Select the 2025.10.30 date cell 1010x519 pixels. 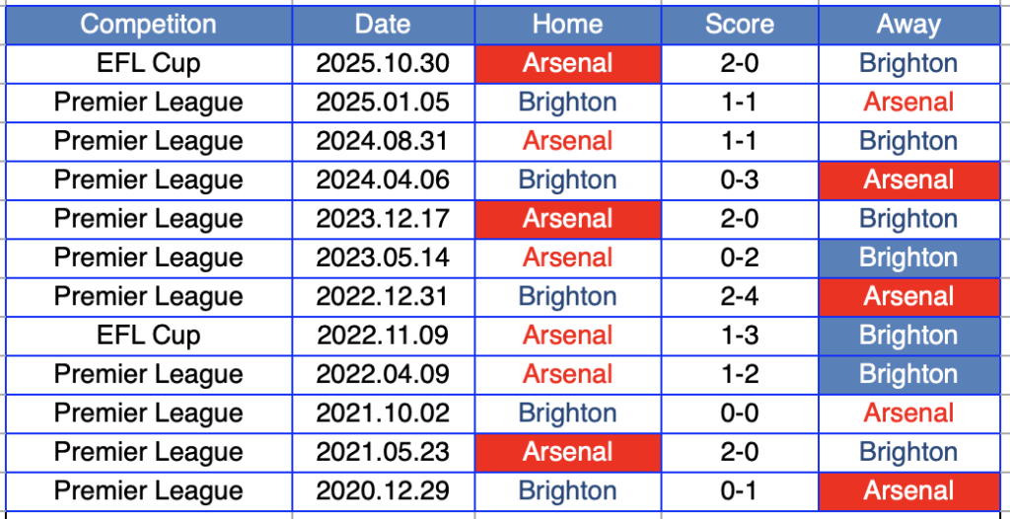[x=383, y=64]
